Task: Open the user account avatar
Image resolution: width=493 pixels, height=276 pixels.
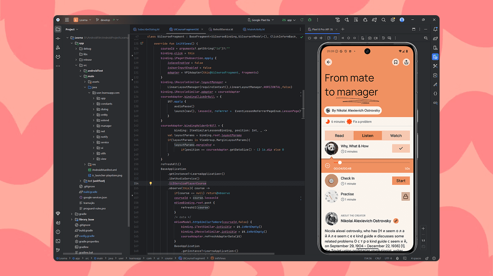Action: 402,20
